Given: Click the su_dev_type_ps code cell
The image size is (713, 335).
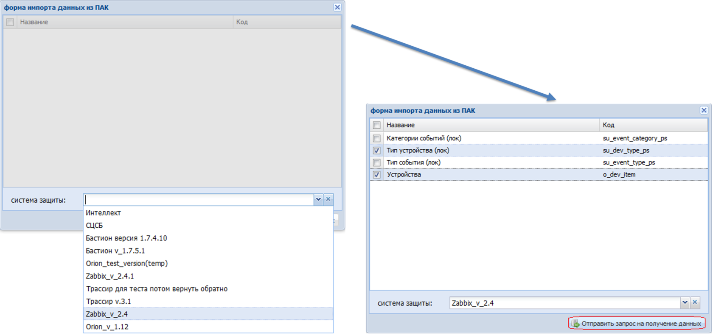Looking at the screenshot, I should (x=626, y=151).
